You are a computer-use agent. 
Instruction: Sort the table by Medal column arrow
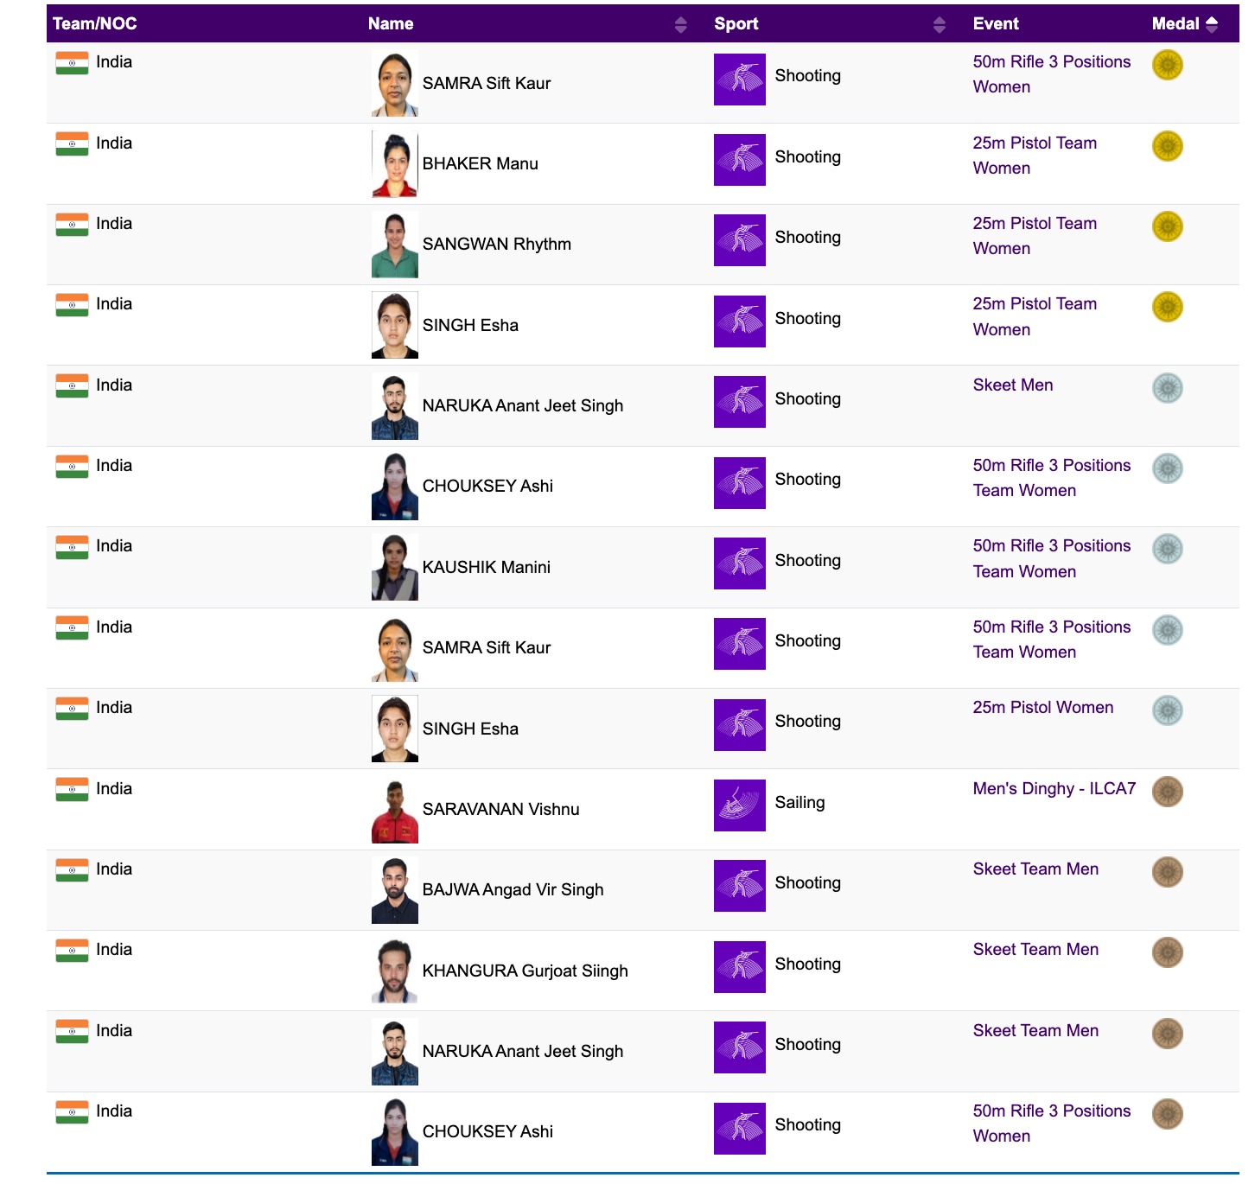tap(1212, 24)
